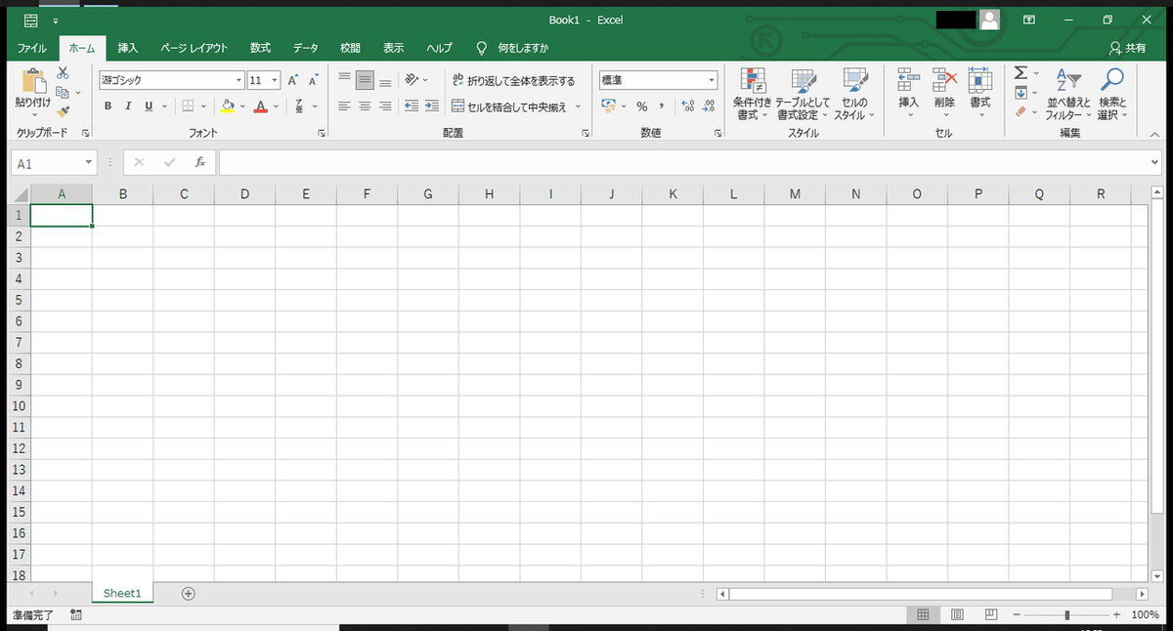The width and height of the screenshot is (1173, 631).
Task: Toggle align text left
Action: 344,106
